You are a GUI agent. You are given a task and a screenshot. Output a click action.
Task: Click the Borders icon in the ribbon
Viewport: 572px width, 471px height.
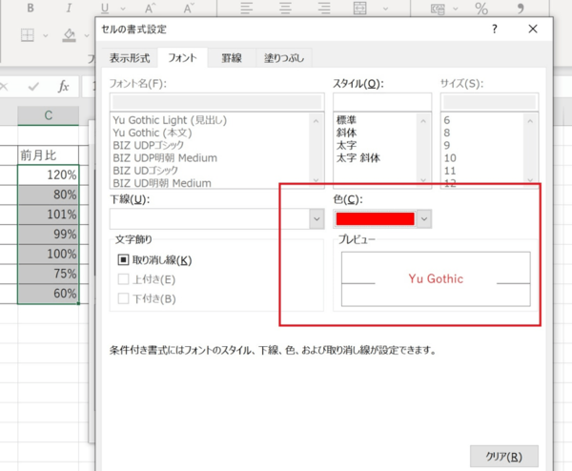pyautogui.click(x=29, y=35)
